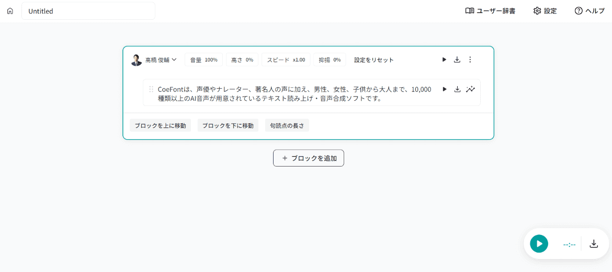
Task: Download the block audio from header
Action: (457, 60)
